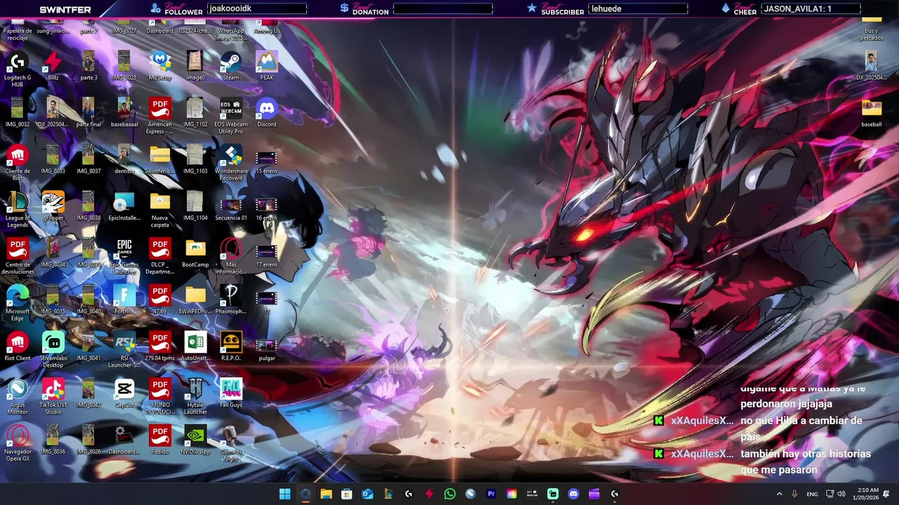Select the dentista video thumbnail
This screenshot has height=505, width=899.
pyautogui.click(x=124, y=160)
